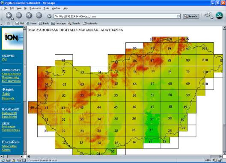Open the Basin Model link

coord(9,117)
